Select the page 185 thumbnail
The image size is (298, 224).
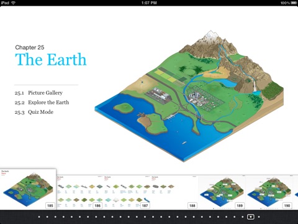[x=28, y=189]
